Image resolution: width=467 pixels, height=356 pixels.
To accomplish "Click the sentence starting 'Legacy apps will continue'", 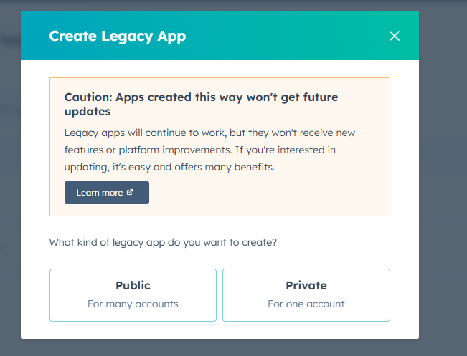I will pos(208,133).
